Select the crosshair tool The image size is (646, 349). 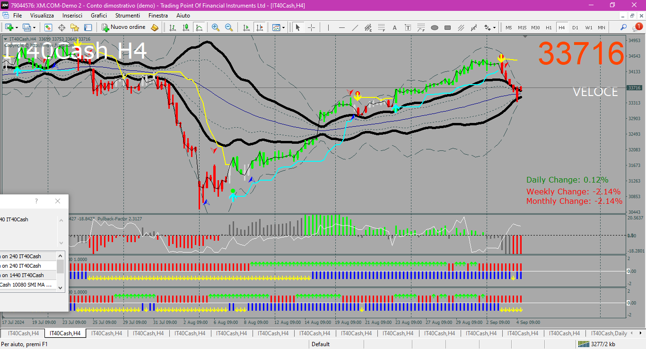(x=311, y=27)
